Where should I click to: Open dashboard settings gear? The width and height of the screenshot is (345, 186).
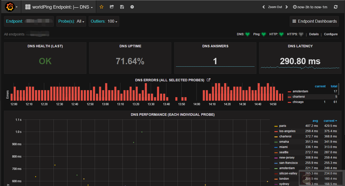[132, 7]
